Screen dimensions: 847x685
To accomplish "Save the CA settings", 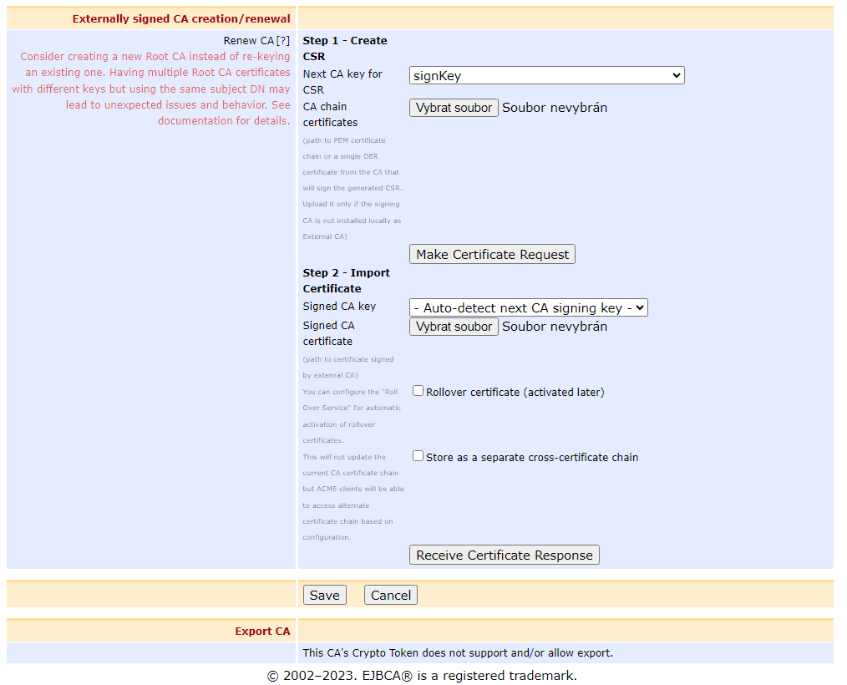I will click(324, 595).
